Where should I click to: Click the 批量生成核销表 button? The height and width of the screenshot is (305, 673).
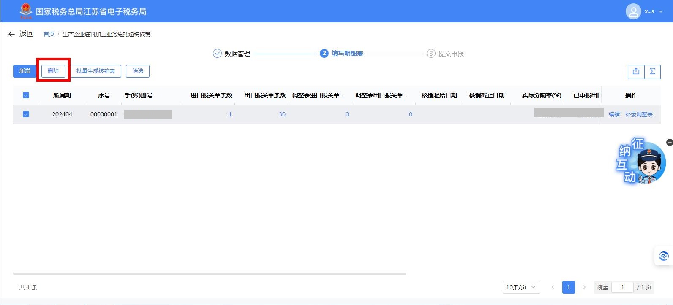95,71
